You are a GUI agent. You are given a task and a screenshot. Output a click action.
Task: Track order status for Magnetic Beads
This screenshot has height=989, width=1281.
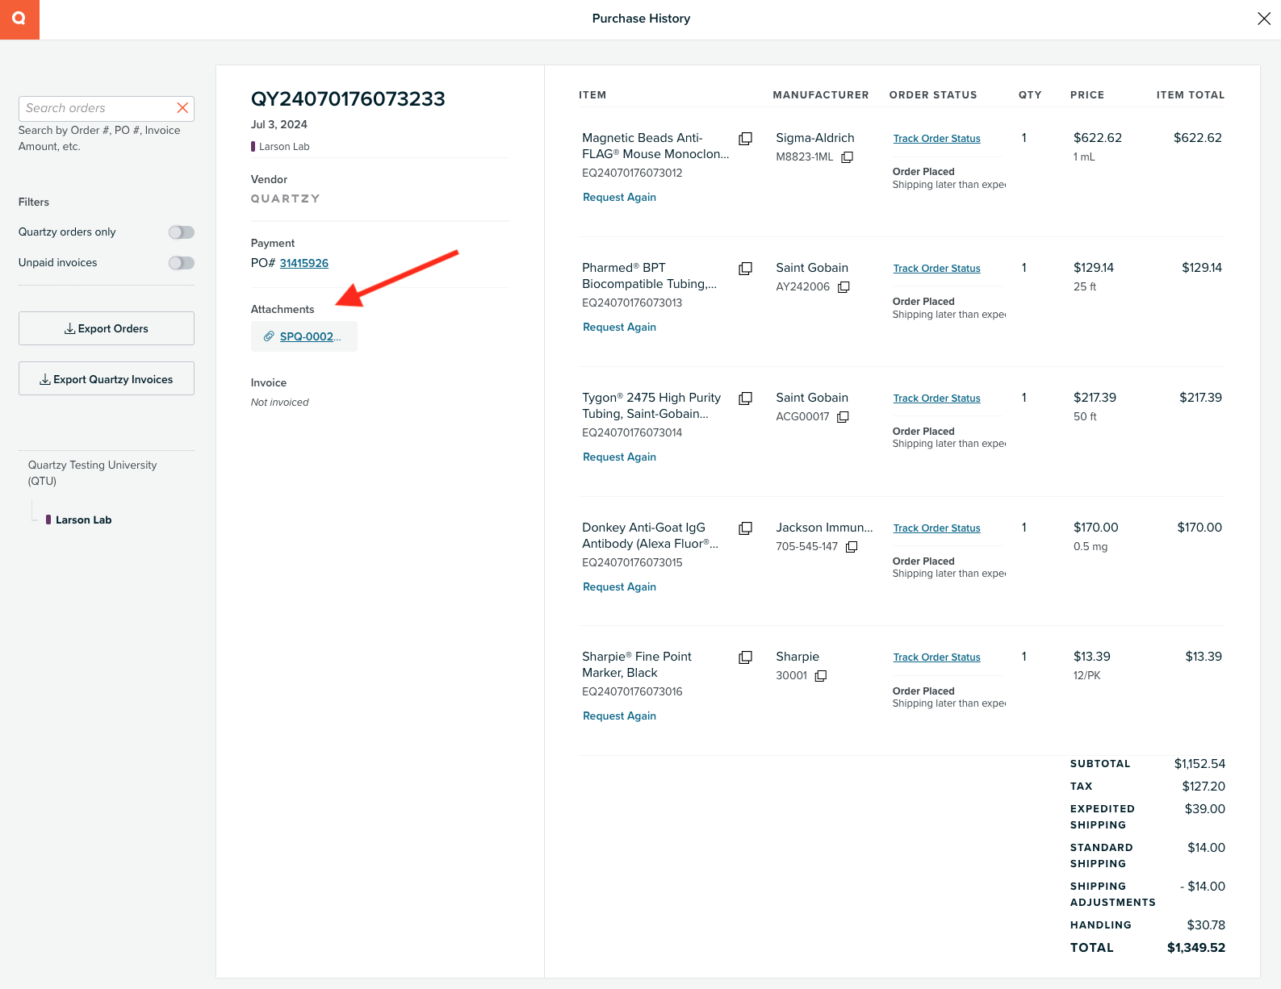[x=936, y=139]
